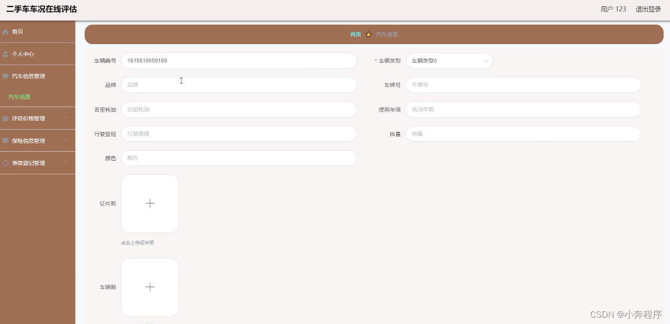The image size is (670, 324).
Task: Open the 车辆类型 dropdown
Action: (x=449, y=60)
